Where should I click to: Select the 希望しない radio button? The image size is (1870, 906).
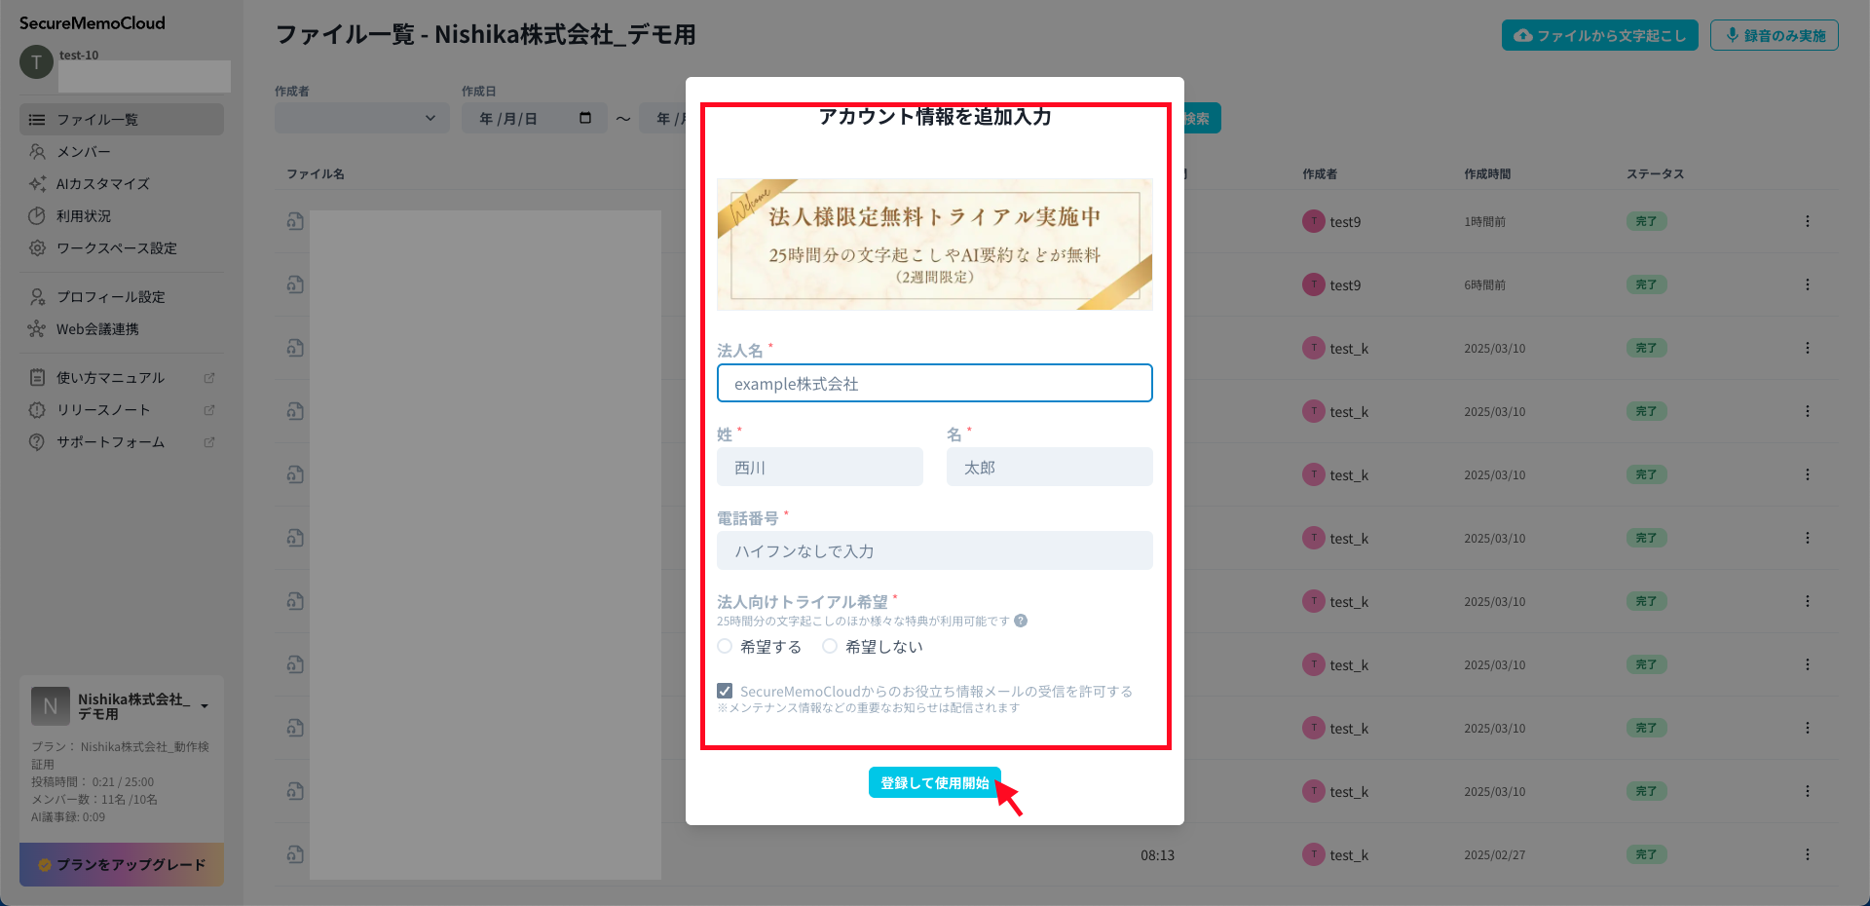click(830, 646)
